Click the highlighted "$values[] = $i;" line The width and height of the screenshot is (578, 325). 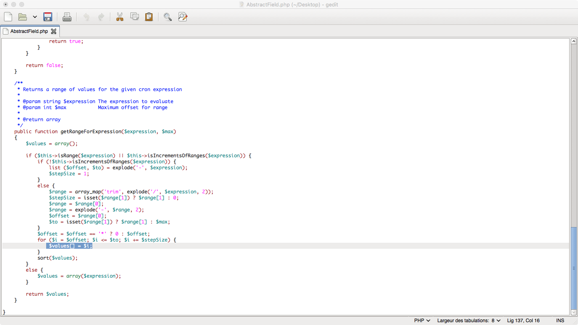(x=69, y=246)
